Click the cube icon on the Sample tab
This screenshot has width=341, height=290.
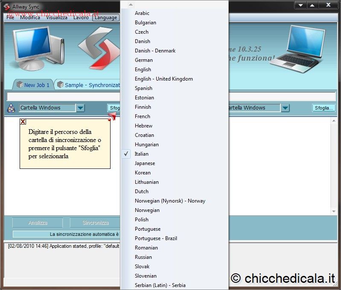(x=60, y=85)
